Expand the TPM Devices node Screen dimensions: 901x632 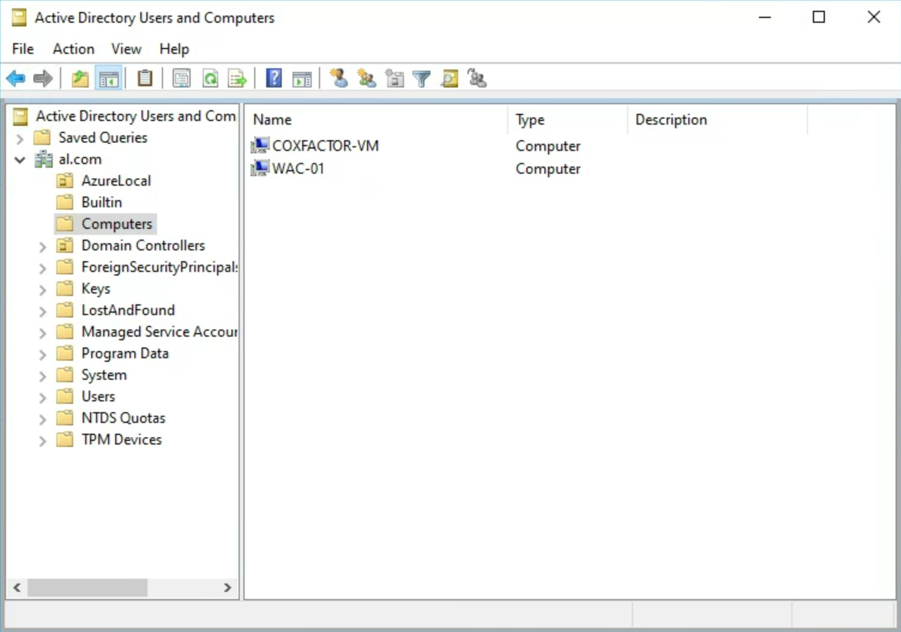(x=43, y=441)
